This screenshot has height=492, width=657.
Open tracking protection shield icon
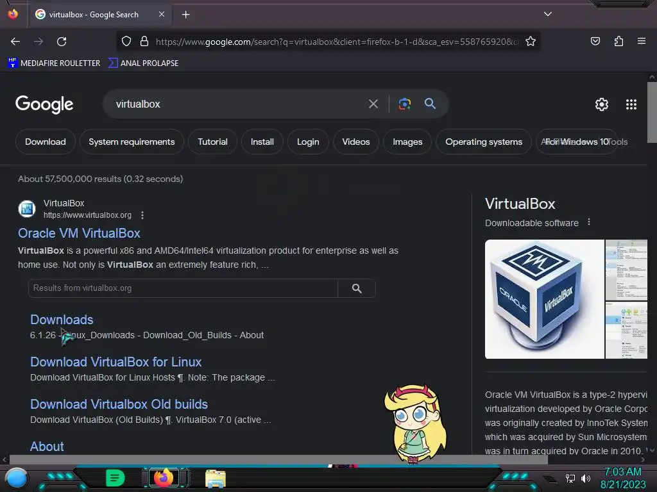coord(126,41)
